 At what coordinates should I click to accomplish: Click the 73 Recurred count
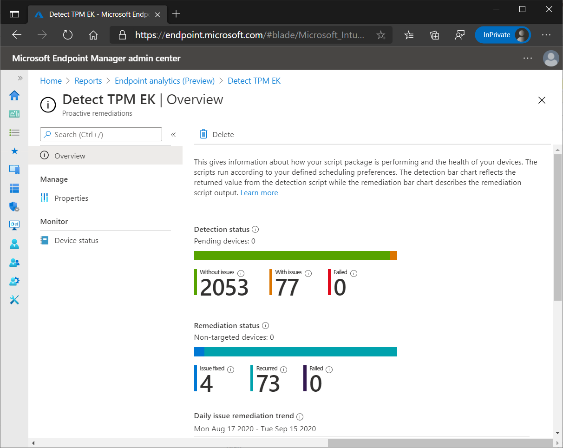268,383
